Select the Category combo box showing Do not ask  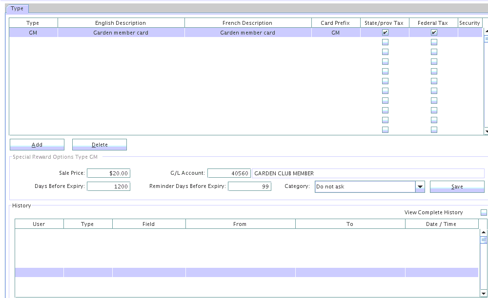pos(365,186)
